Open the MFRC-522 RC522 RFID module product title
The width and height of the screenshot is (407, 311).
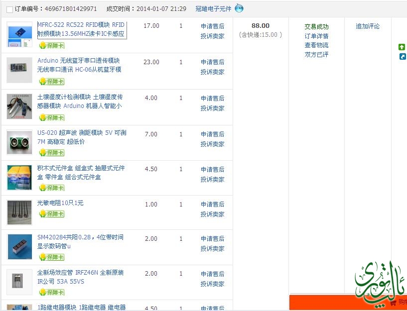pyautogui.click(x=82, y=29)
